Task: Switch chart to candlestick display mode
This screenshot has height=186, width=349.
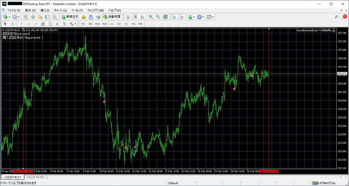Action: coord(135,17)
